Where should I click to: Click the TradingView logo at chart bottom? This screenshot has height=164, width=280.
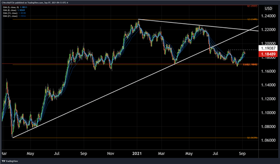(x=10, y=161)
